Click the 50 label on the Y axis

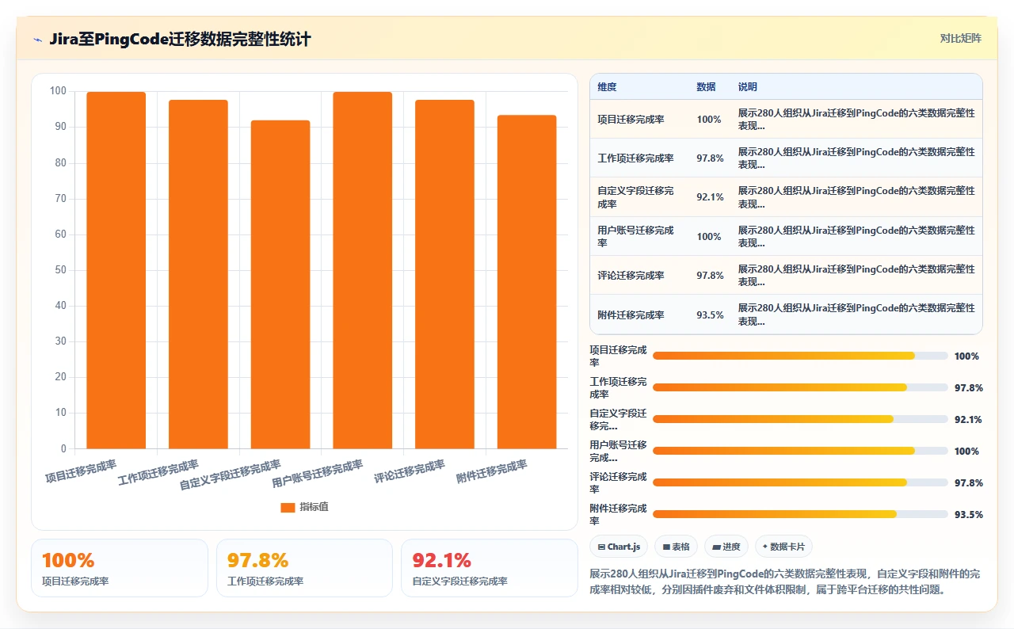61,270
